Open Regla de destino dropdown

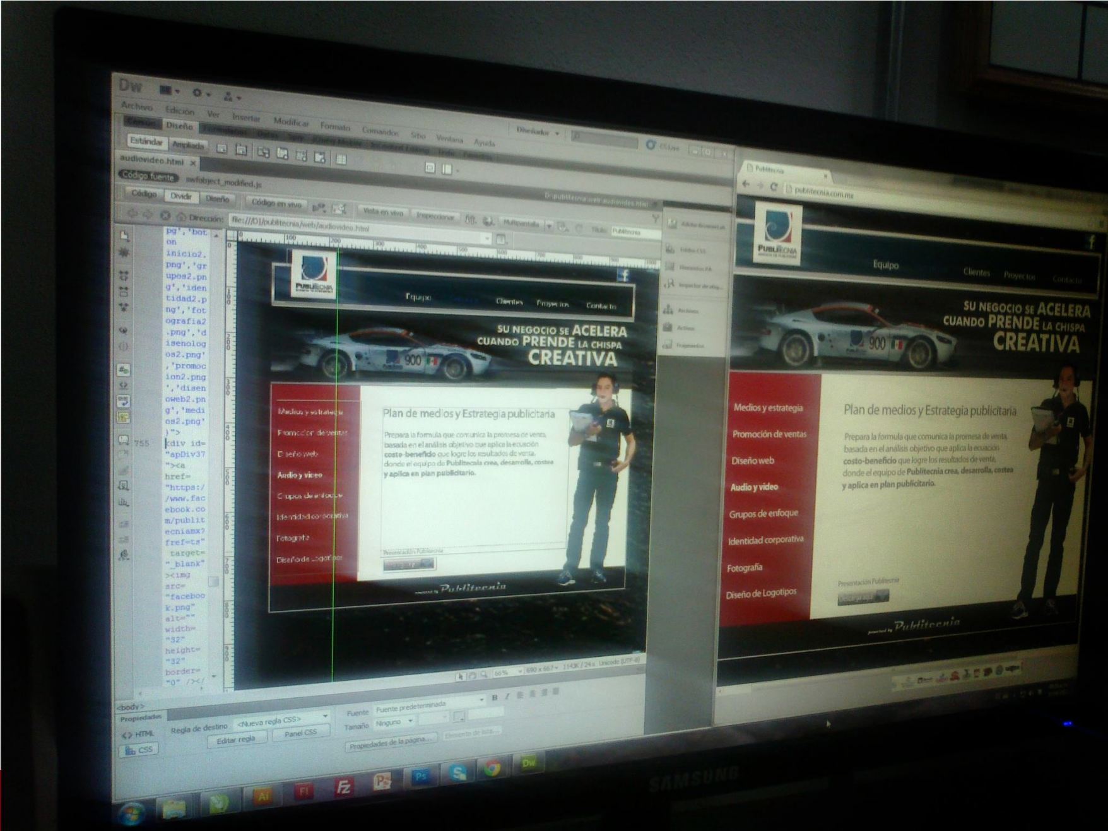pos(281,719)
